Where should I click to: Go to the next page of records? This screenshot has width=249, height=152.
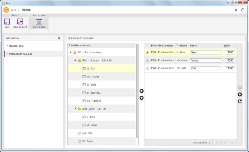tap(232, 143)
